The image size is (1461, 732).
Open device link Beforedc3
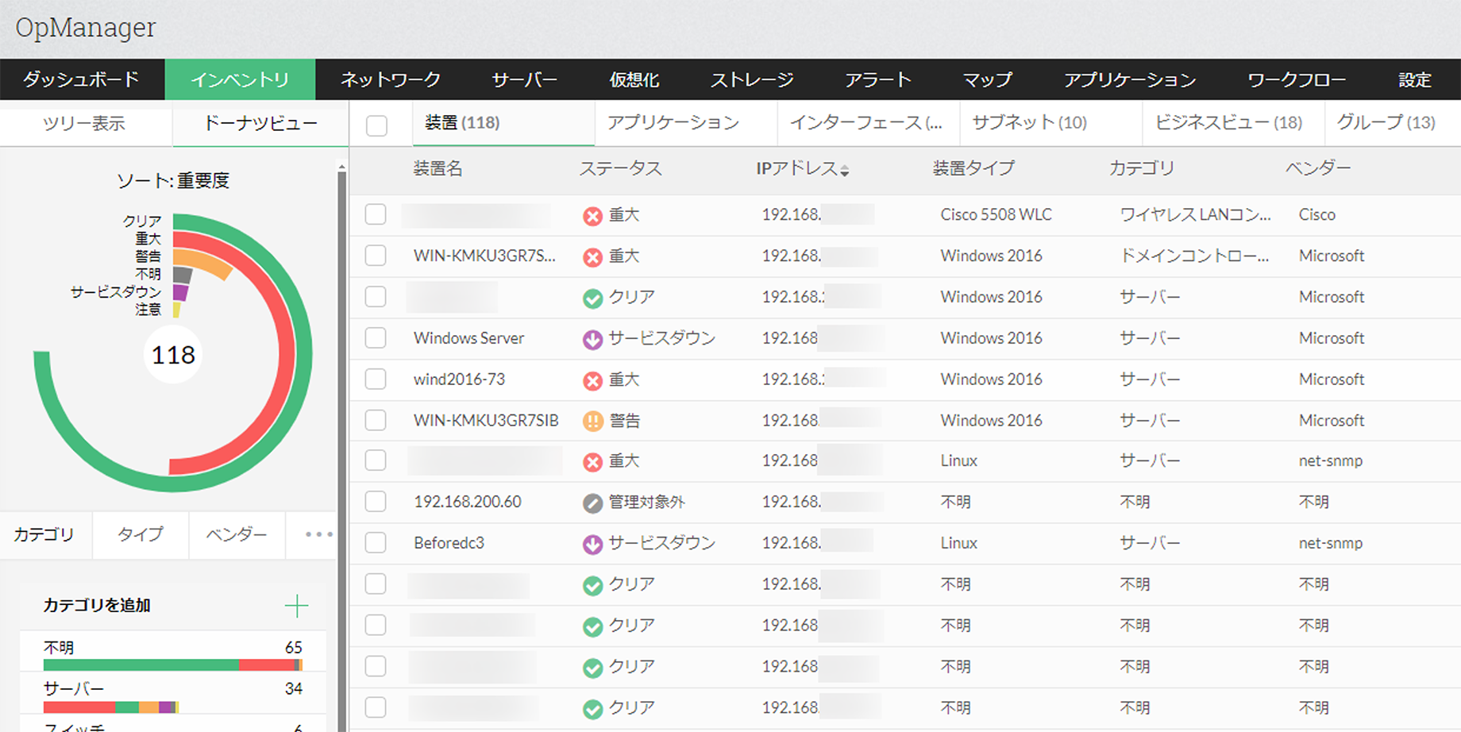[449, 543]
